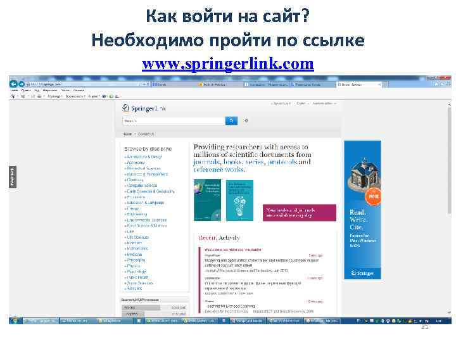Open the www.springerlink.com hyperlink

point(228,64)
